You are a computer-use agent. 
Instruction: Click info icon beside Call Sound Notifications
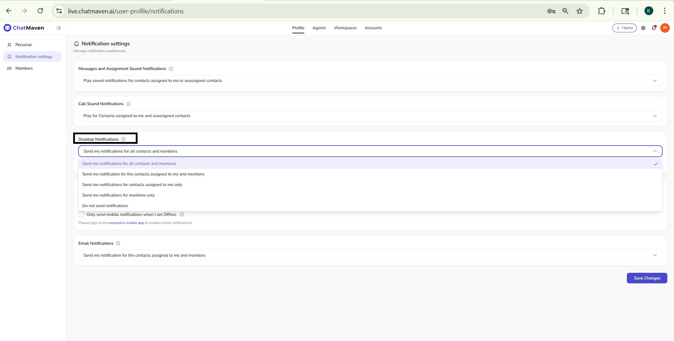tap(128, 104)
